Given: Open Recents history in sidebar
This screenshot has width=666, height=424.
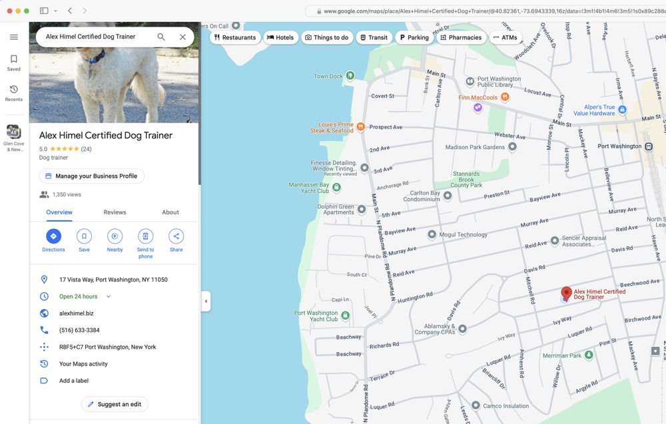Looking at the screenshot, I should [x=13, y=90].
